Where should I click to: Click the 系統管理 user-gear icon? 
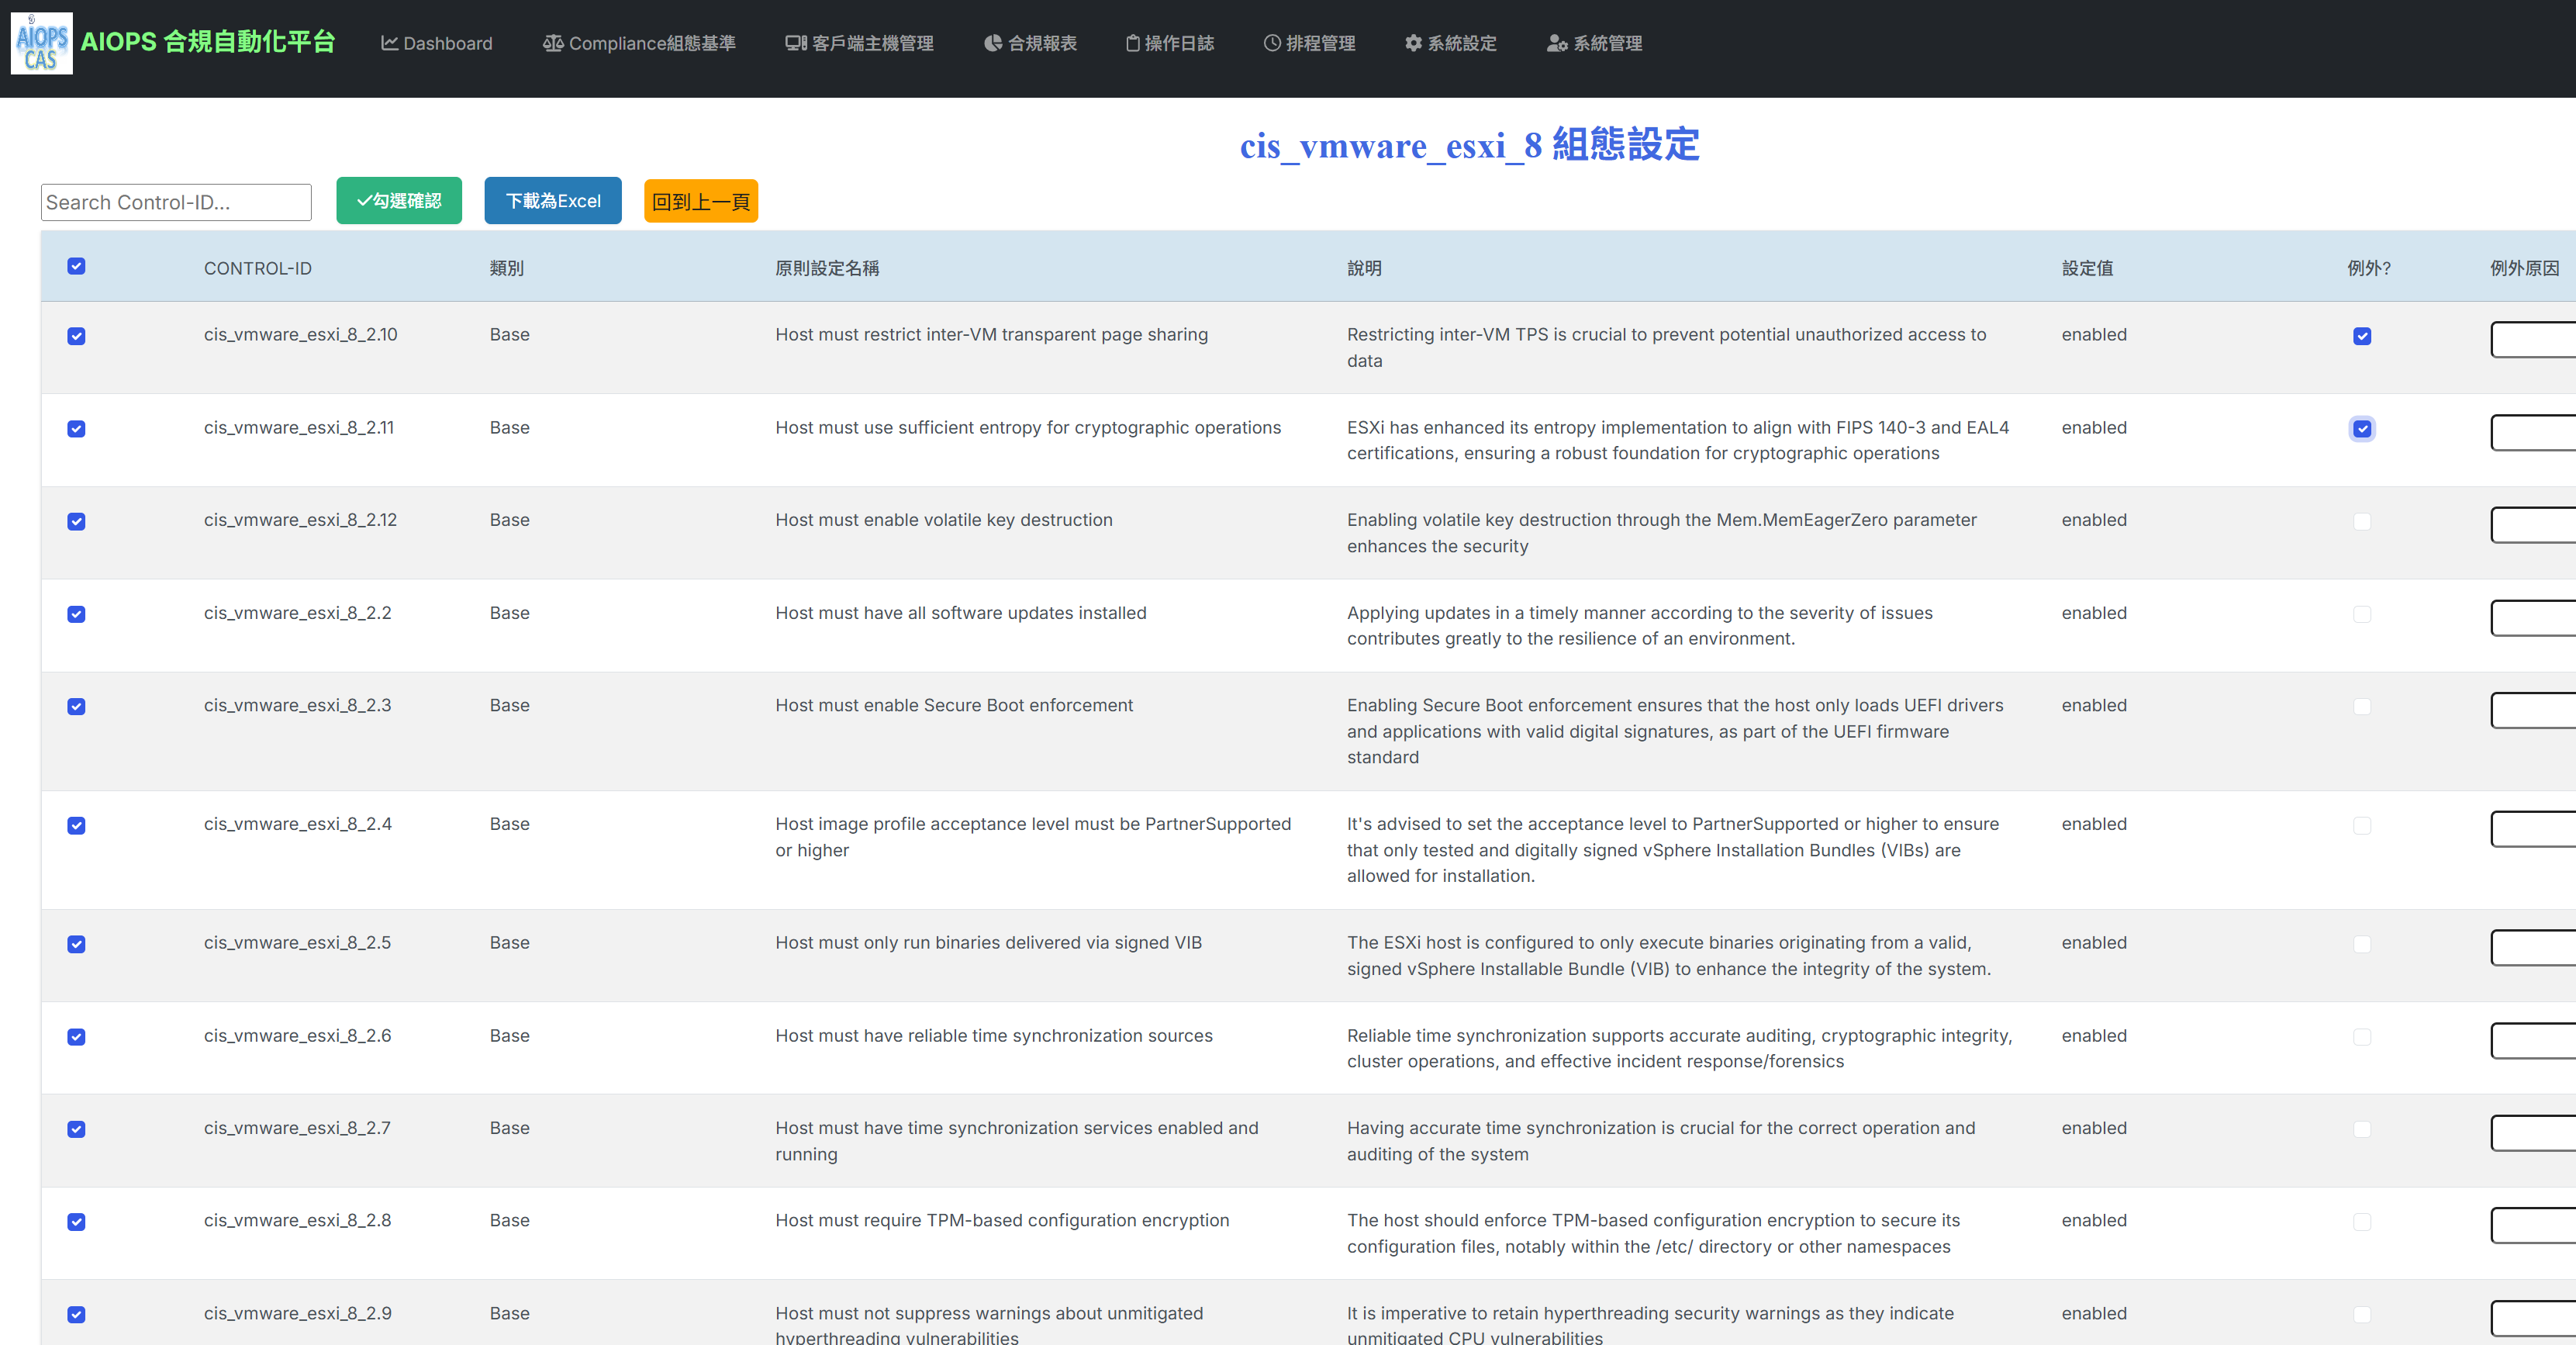[1557, 43]
